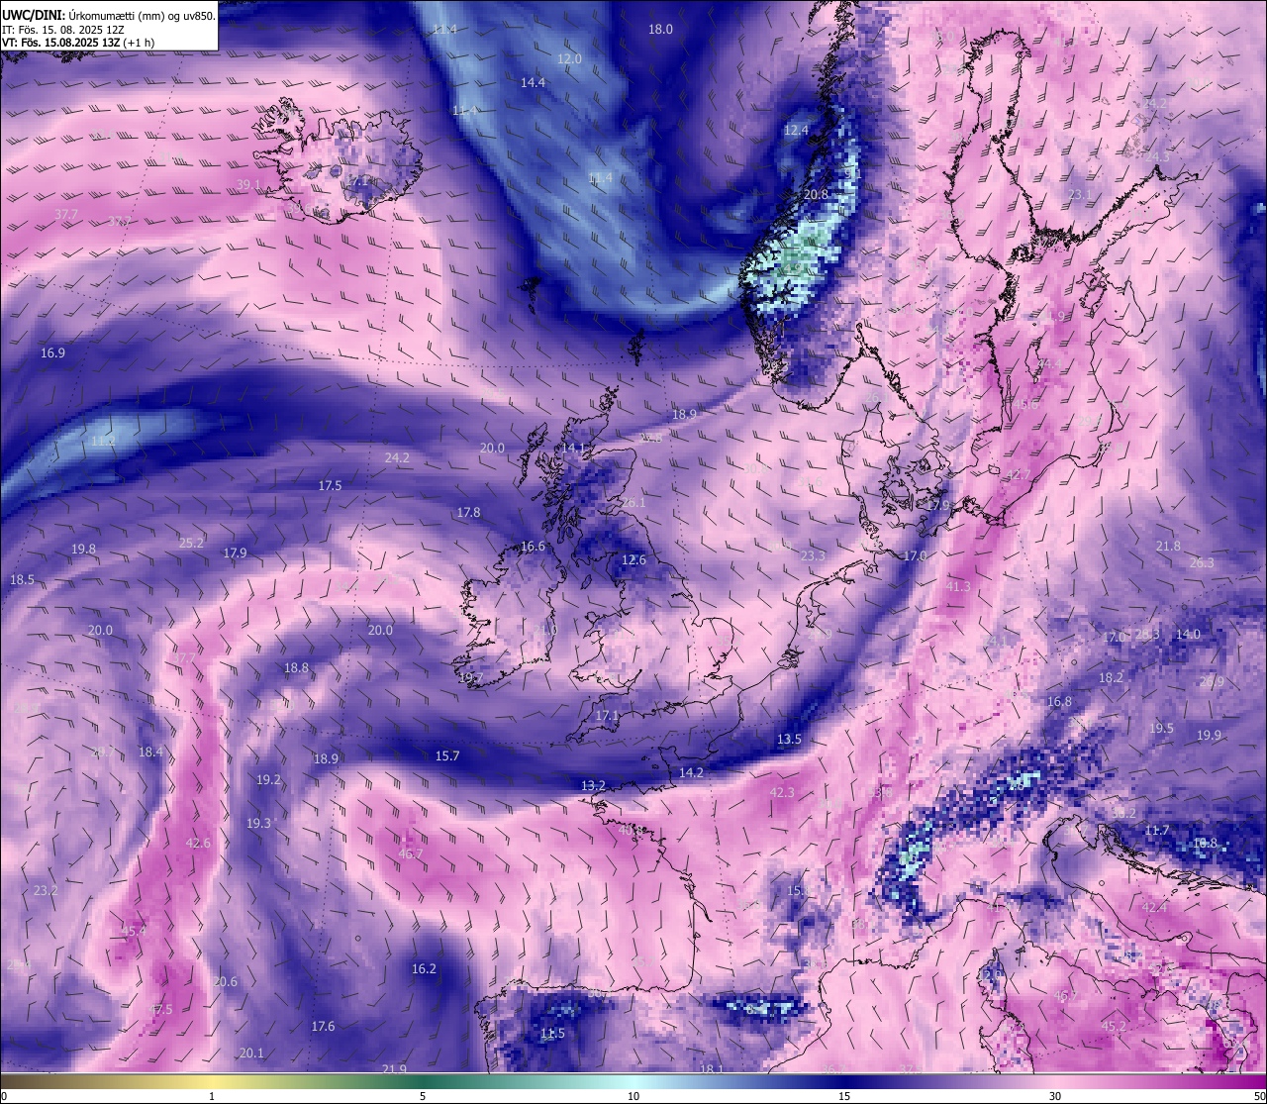
Task: Click the colorbar tick label '10'
Action: coord(633,1096)
